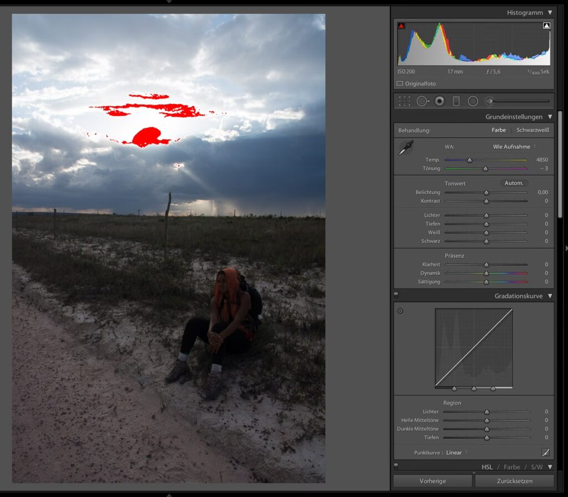Switch to the Farbe tab beside HSL

[511, 467]
